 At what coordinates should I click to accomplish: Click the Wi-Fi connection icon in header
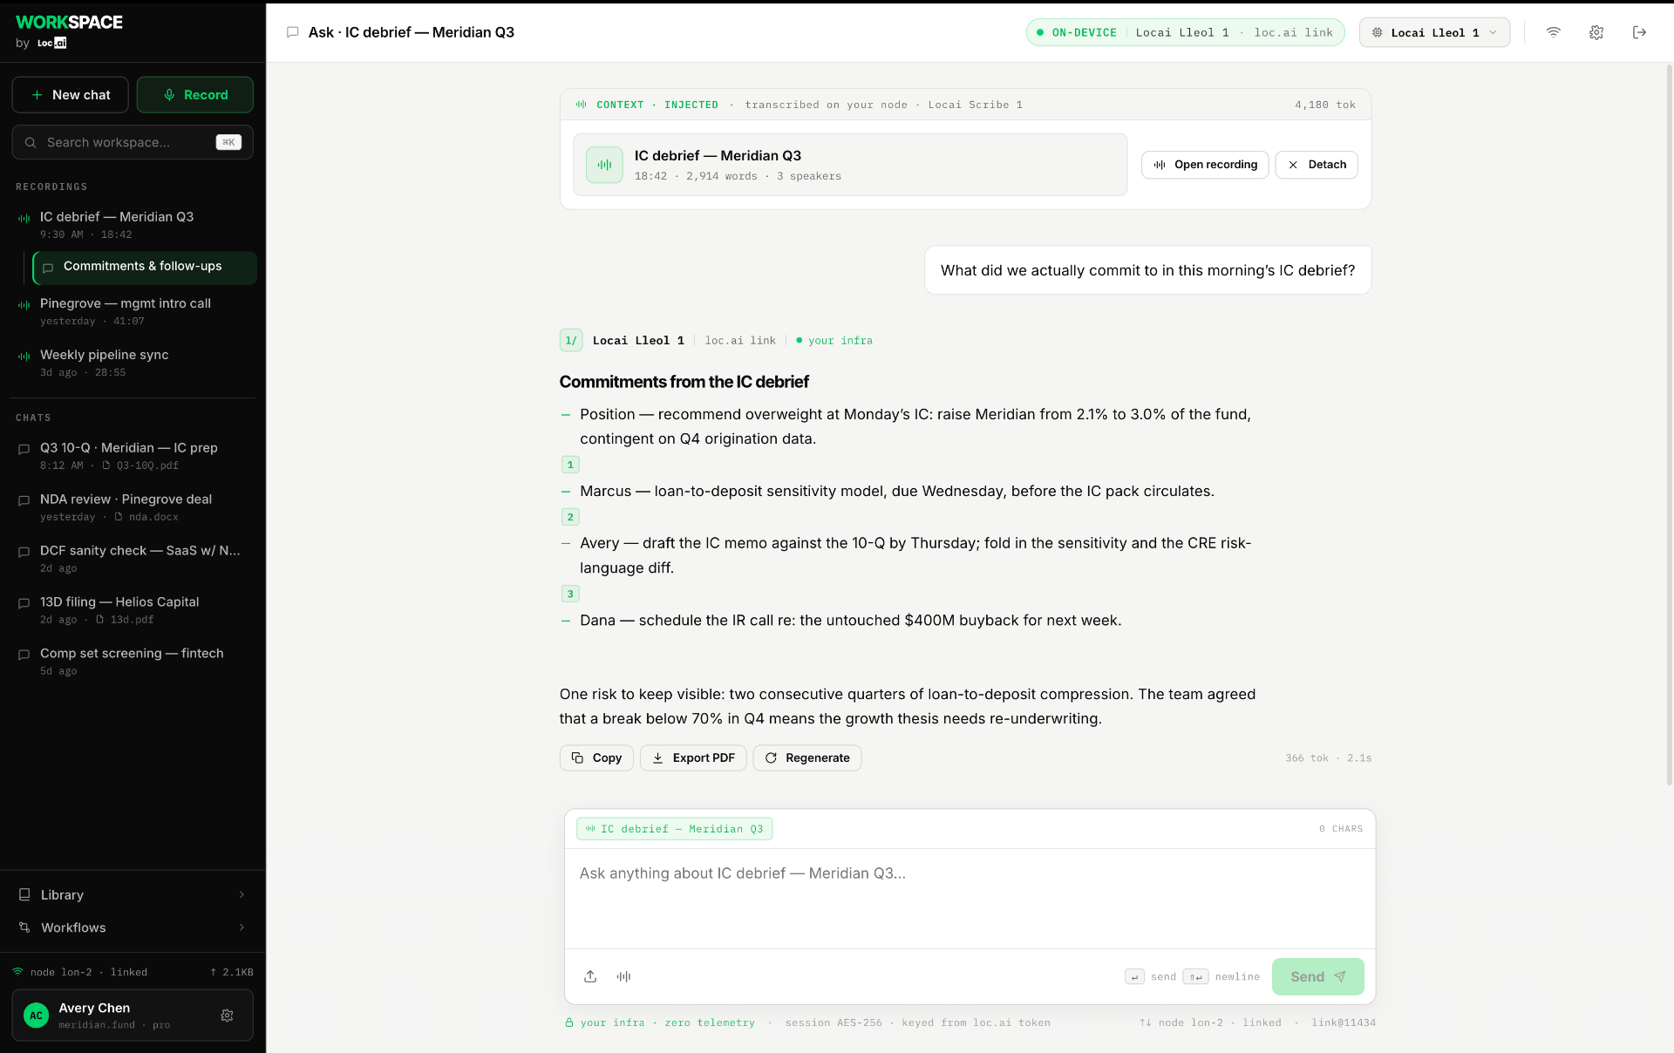(1553, 32)
